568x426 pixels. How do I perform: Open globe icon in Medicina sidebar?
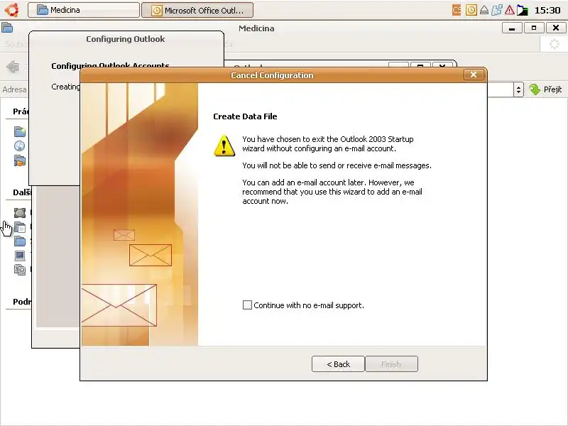tap(20, 146)
